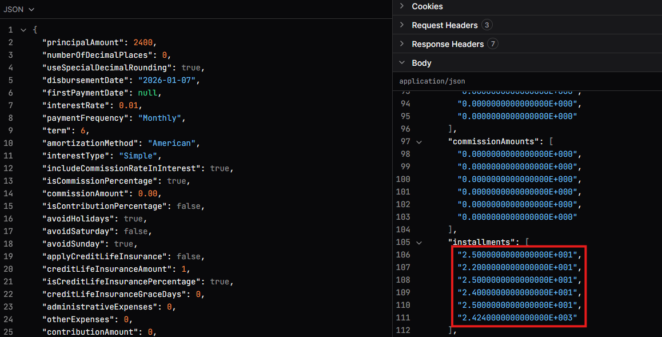Viewport: 662px width, 337px height.
Task: Click the firstPaymentDate null value
Action: tap(150, 93)
